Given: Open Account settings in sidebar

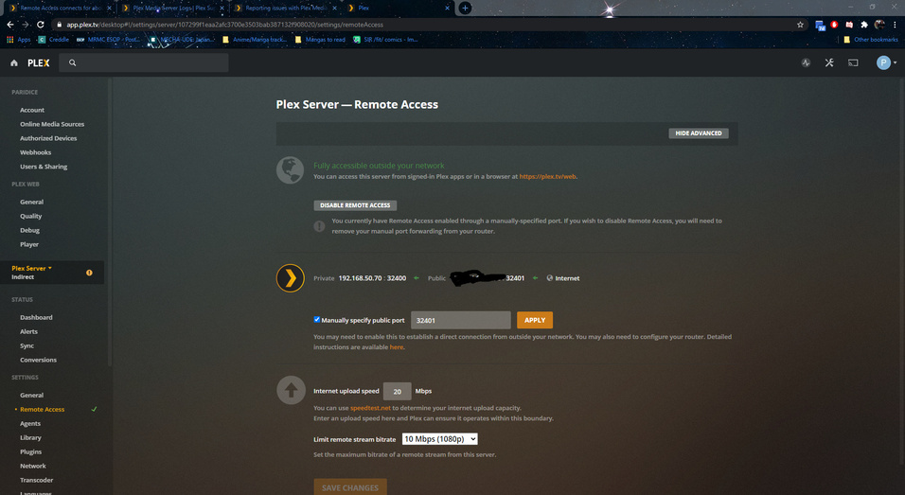Looking at the screenshot, I should pos(32,110).
